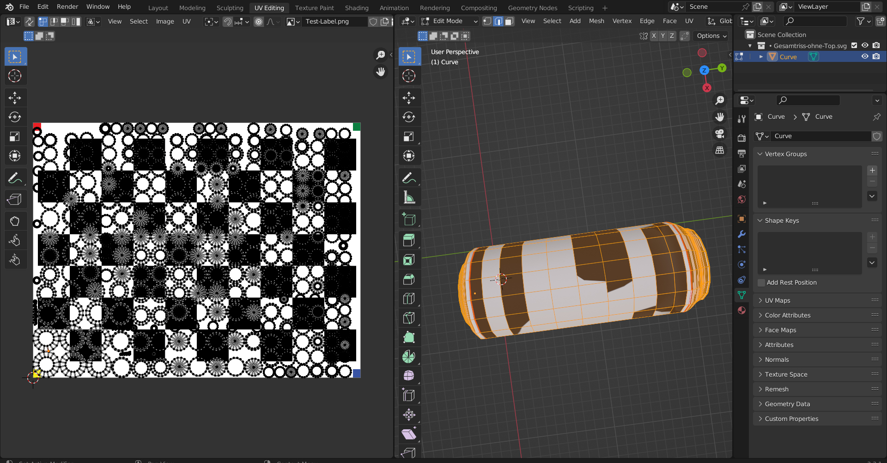This screenshot has height=463, width=887.
Task: Open the Edit Mode dropdown
Action: [449, 21]
